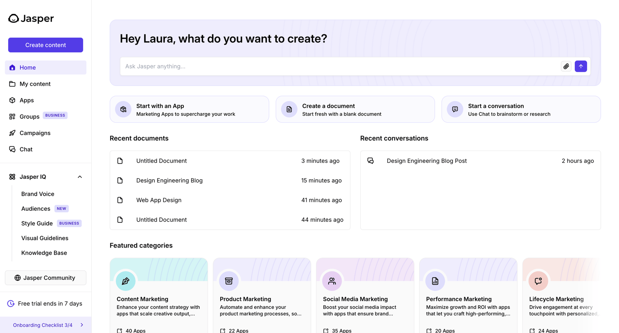619x333 pixels.
Task: Click the Apps cube icon
Action: (x=12, y=100)
